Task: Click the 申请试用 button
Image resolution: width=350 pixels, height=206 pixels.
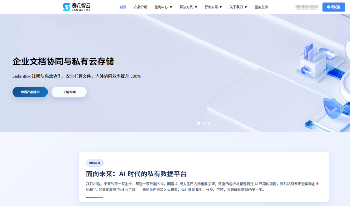Action: click(x=333, y=7)
